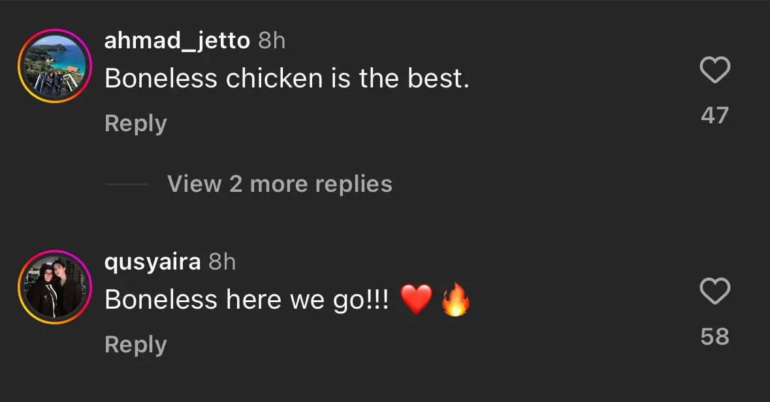The image size is (770, 402).
Task: Click the 8h timestamp next to ahmad_jetto
Action: 272,41
